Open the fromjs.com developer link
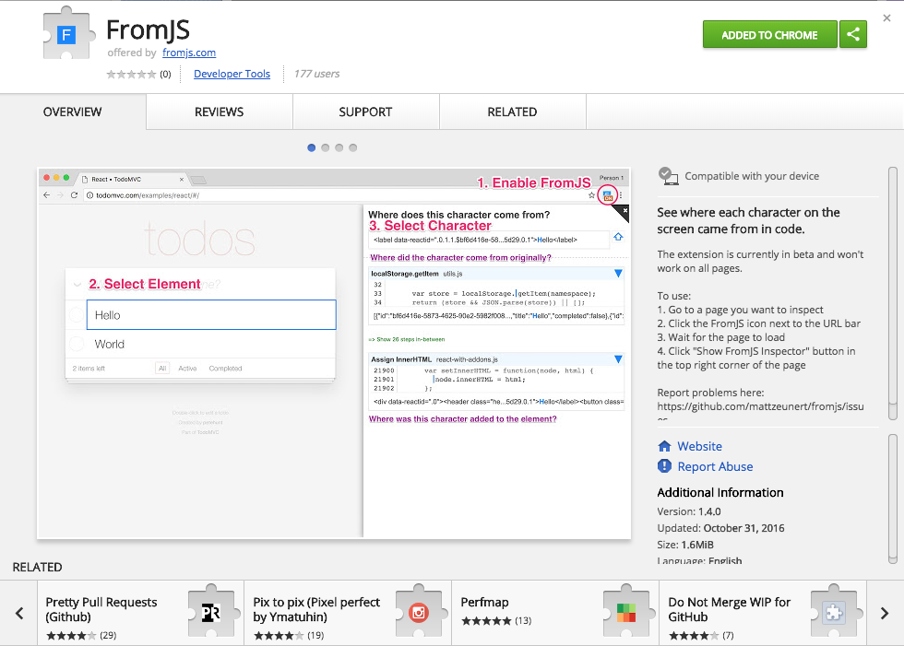This screenshot has height=646, width=904. [x=189, y=53]
